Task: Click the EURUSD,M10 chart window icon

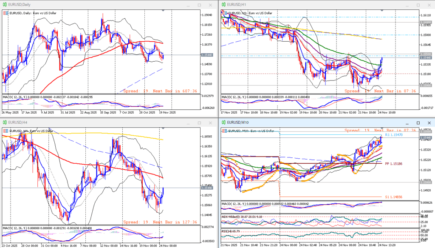Action: [223, 123]
